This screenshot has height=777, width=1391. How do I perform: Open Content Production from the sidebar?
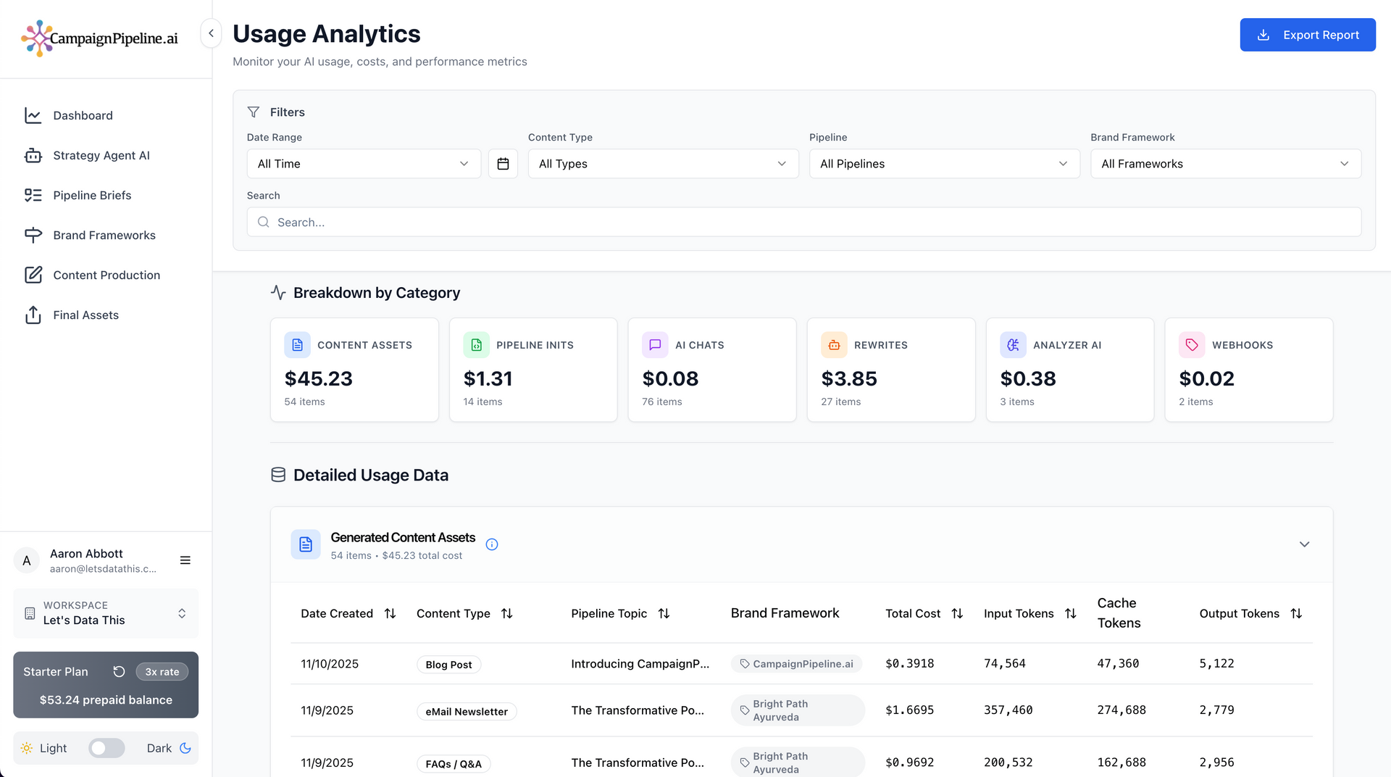(x=106, y=275)
